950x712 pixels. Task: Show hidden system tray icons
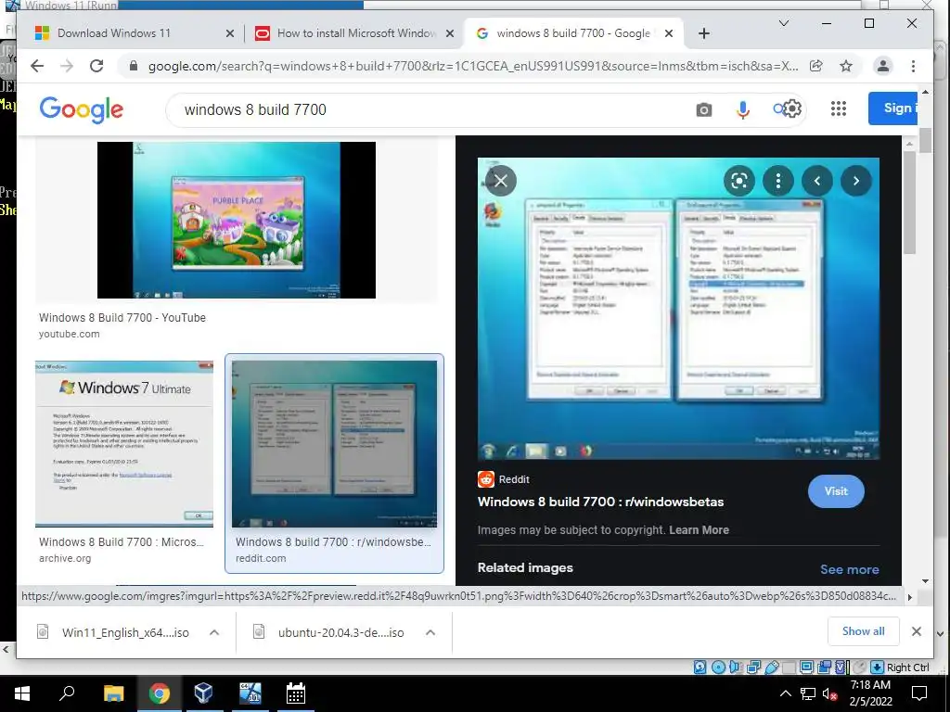click(785, 693)
